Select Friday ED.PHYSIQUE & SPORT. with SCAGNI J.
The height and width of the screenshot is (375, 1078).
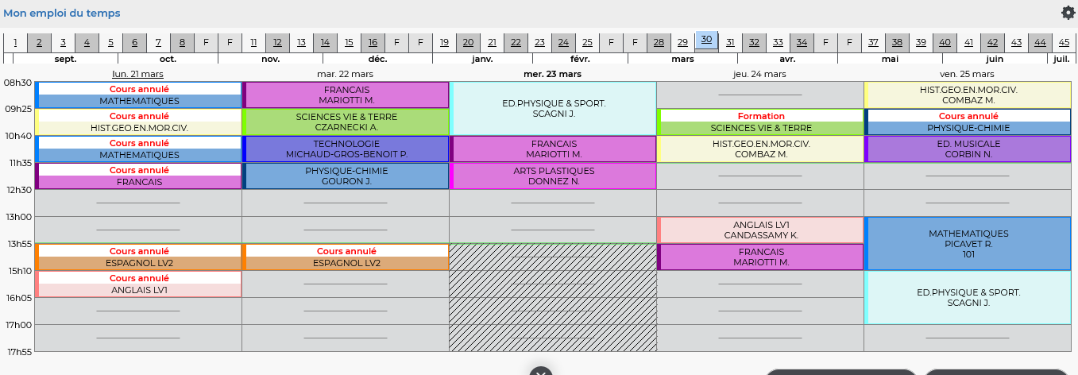tap(968, 297)
